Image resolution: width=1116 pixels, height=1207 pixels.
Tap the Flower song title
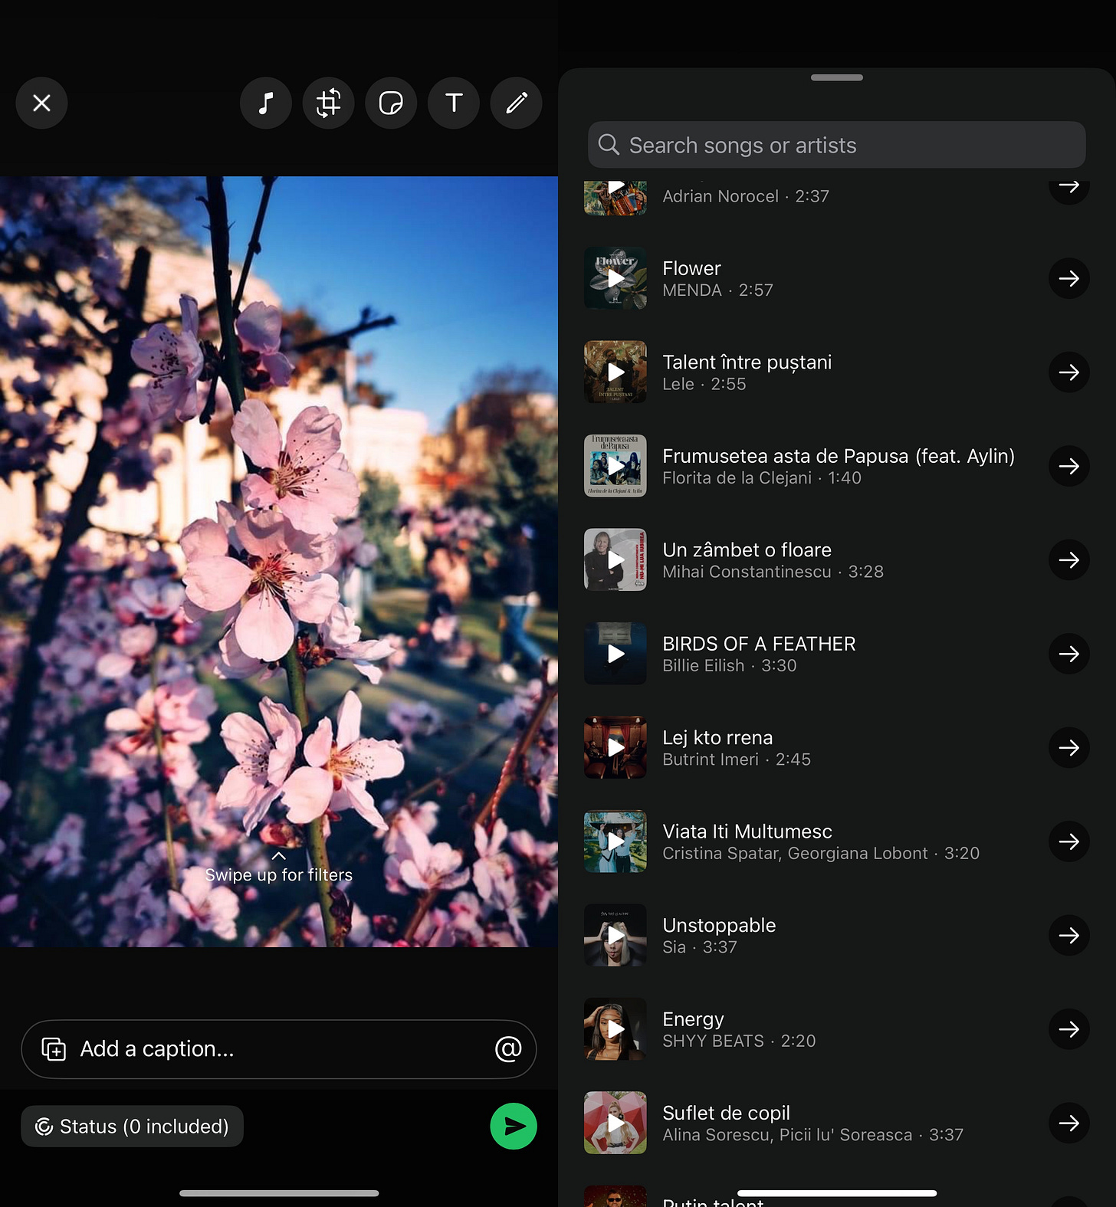click(x=691, y=268)
